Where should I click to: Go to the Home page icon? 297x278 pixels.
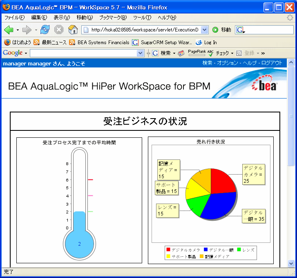[x=73, y=30]
